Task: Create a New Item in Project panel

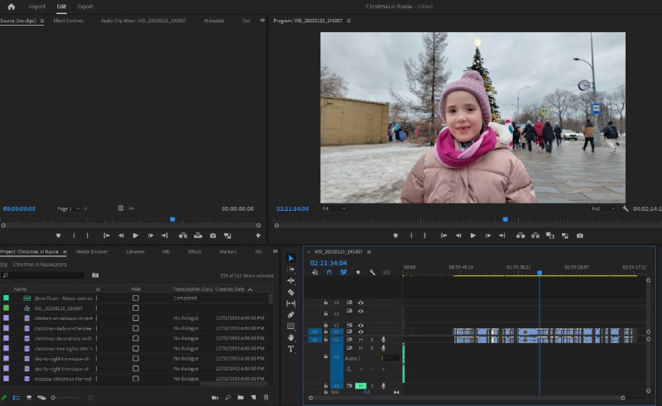Action: [x=253, y=397]
